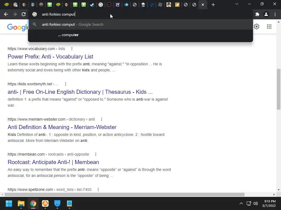Open the tab with red circular favicon
Screen dimensions: 281x210
pyautogui.click(x=41, y=5)
